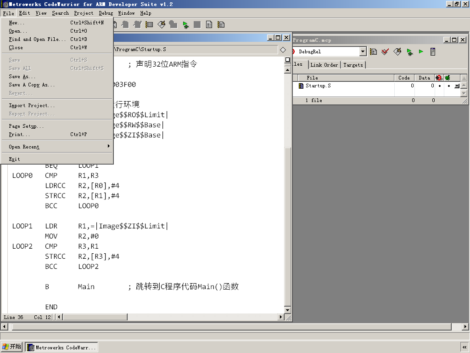Viewport: 470px width, 353px height.
Task: Open the Find in Files toolbar icon
Action: pos(125,25)
